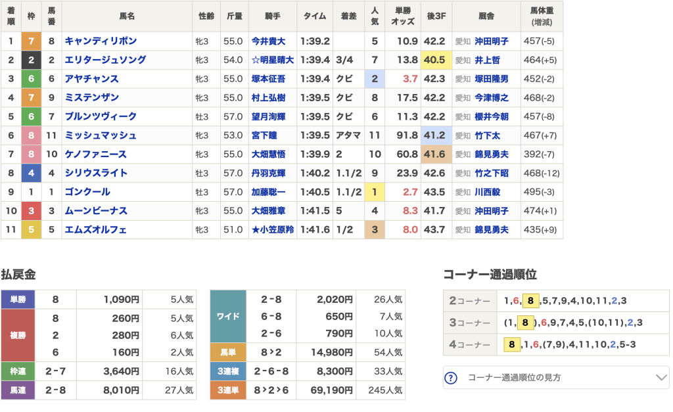Open horse ミッシュマッシュ page
The height and width of the screenshot is (412, 673).
pos(101,135)
